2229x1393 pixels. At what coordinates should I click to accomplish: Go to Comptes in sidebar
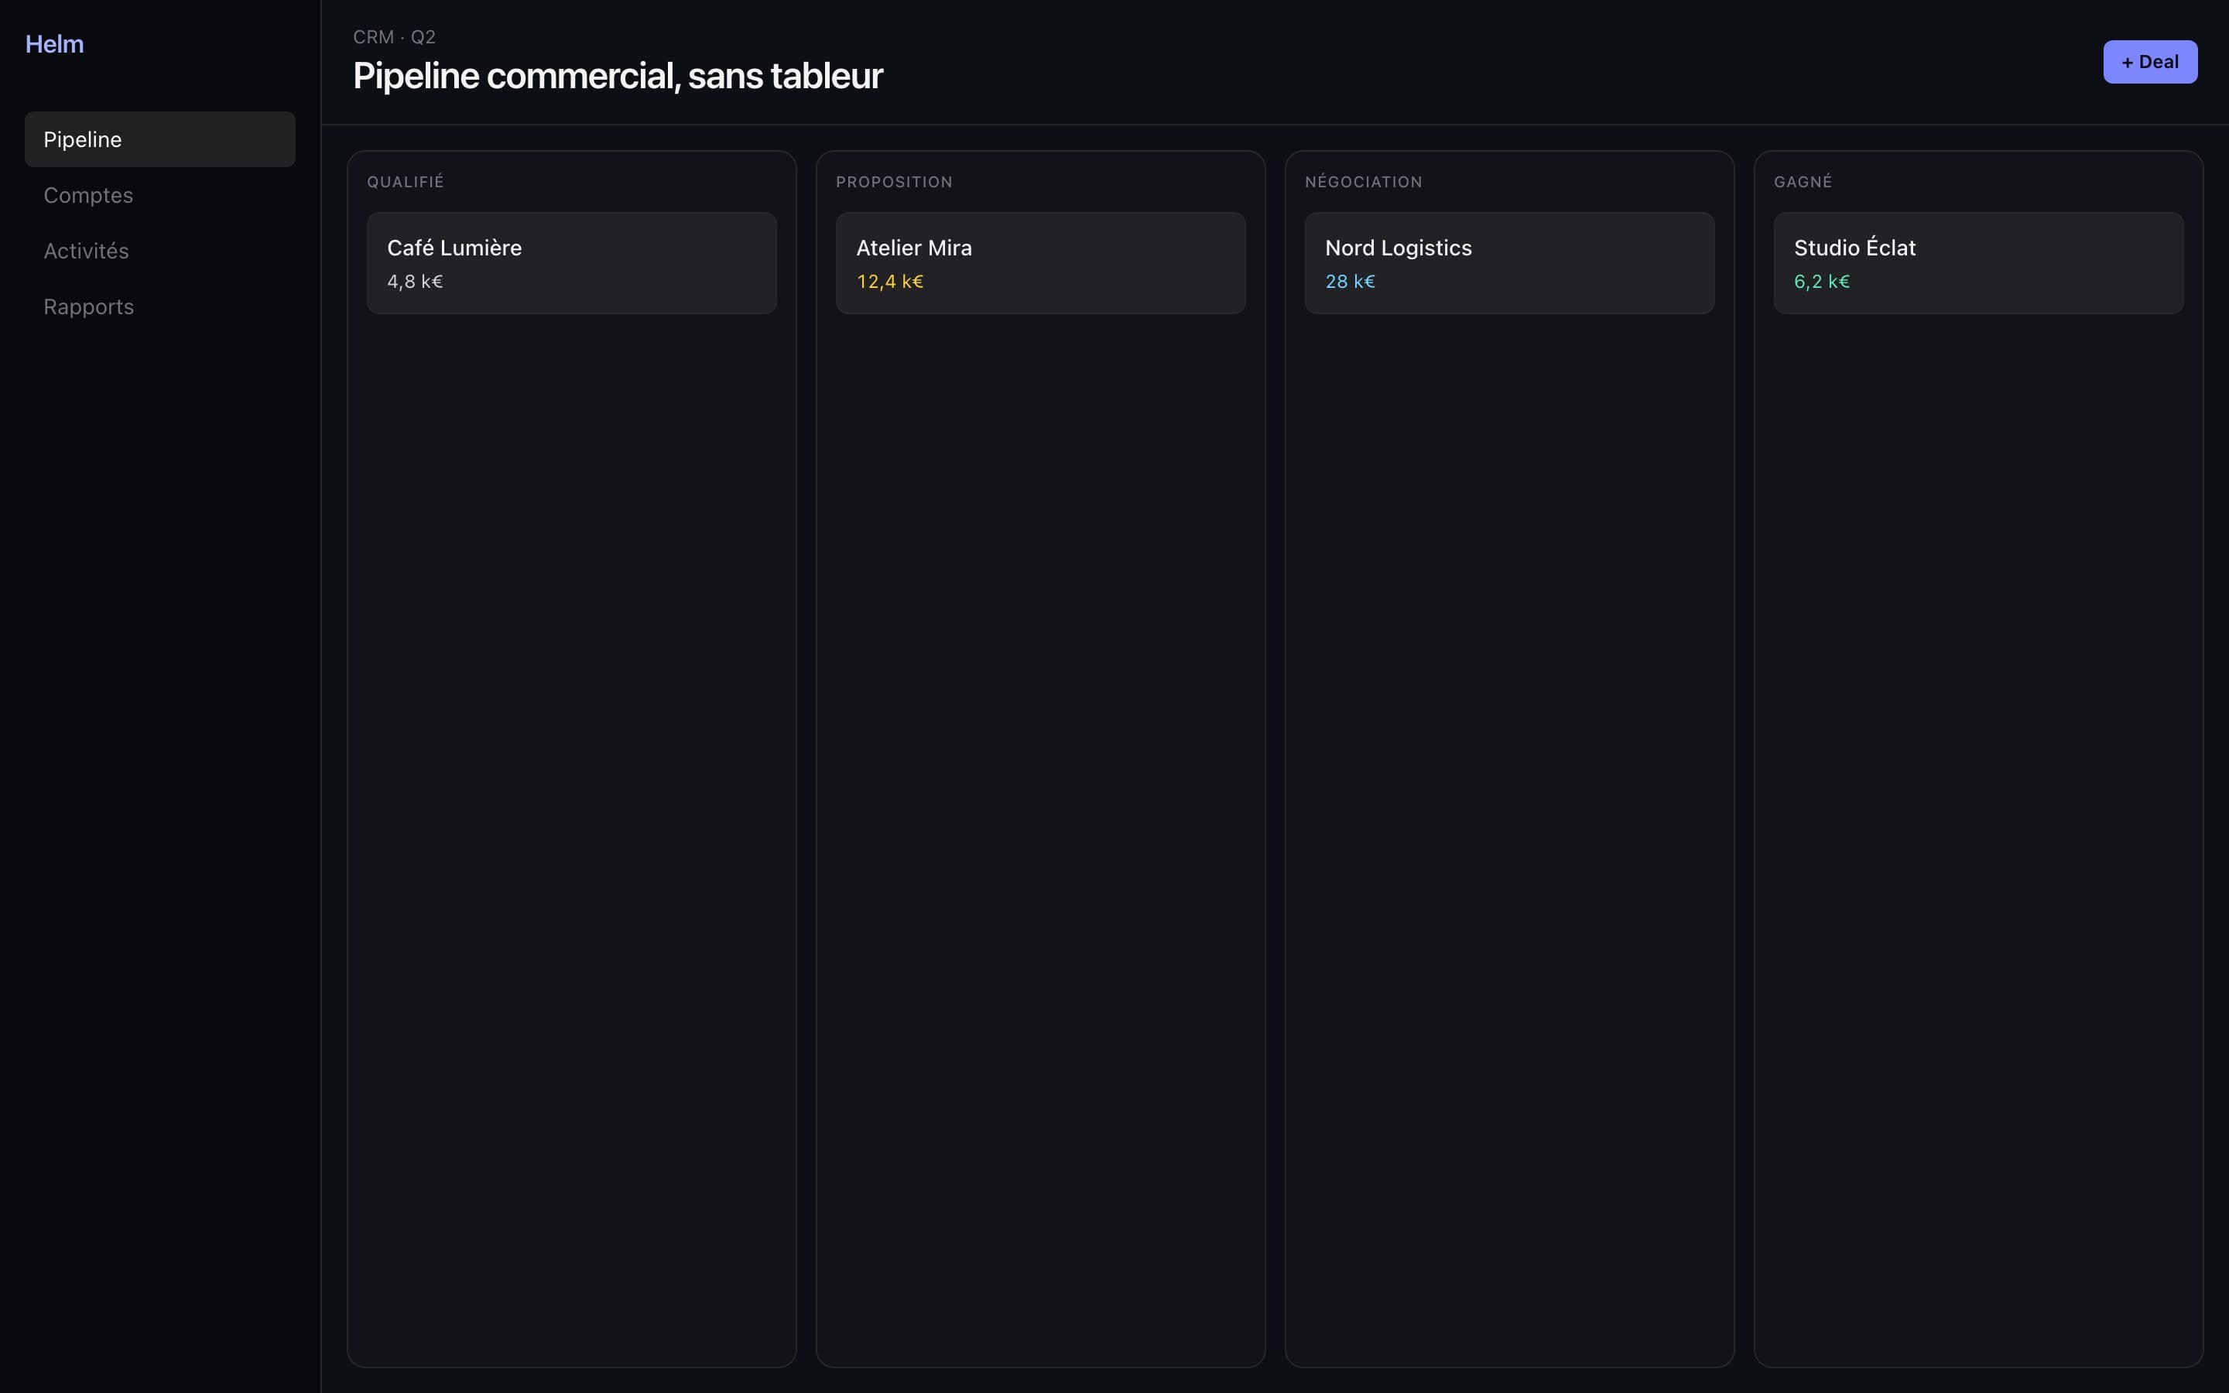[159, 195]
